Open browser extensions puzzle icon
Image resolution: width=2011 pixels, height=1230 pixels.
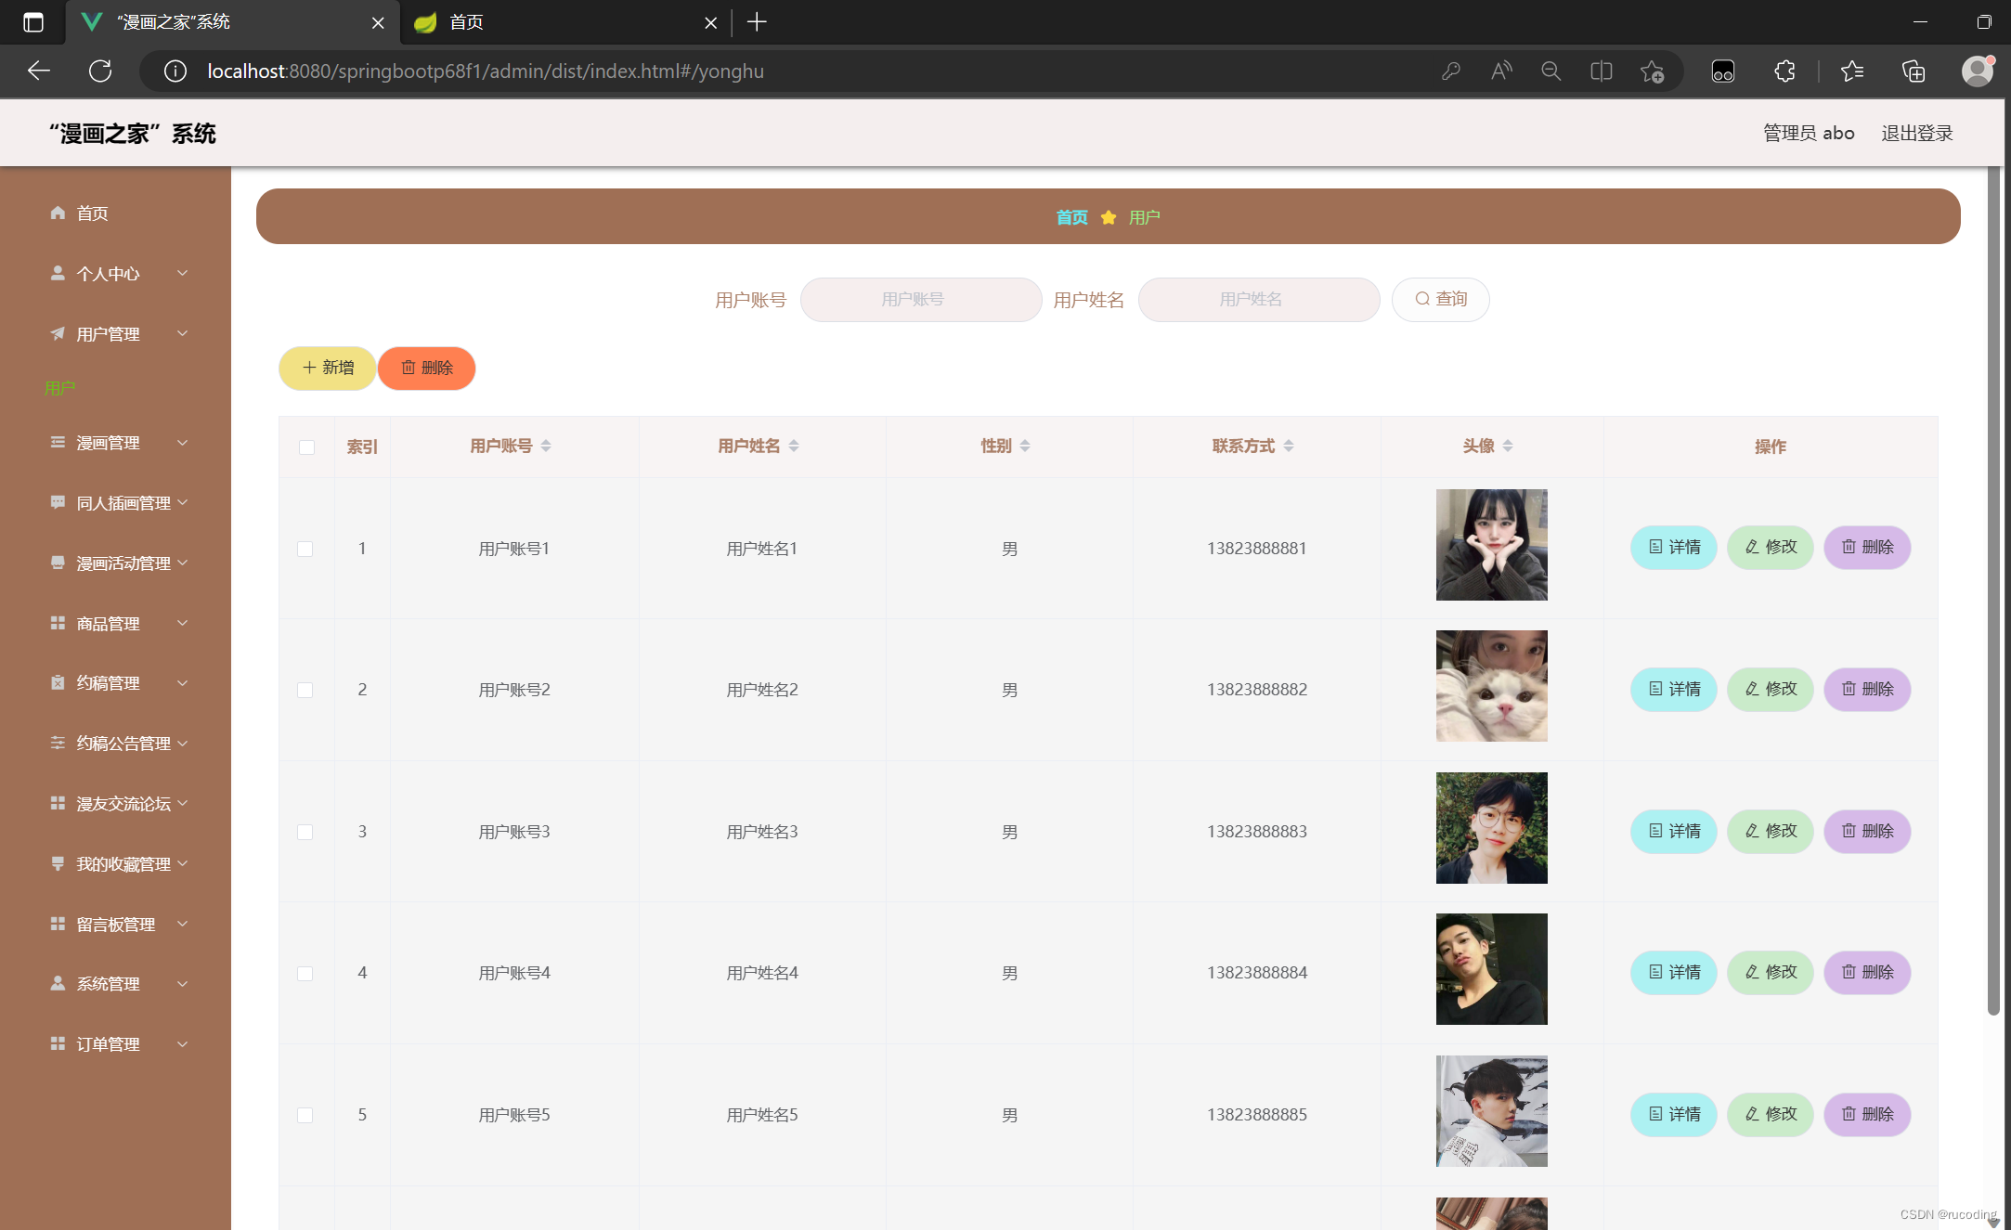coord(1784,71)
